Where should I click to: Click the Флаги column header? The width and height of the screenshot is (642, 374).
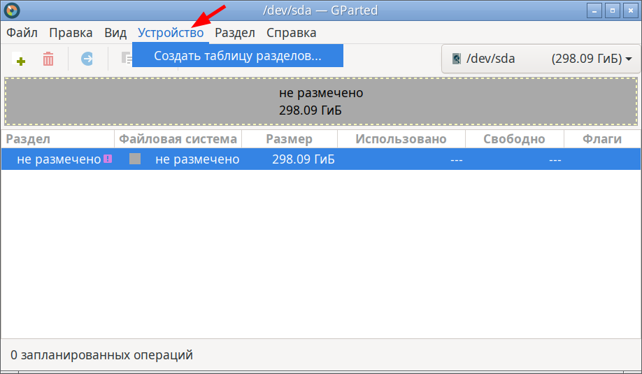(602, 139)
